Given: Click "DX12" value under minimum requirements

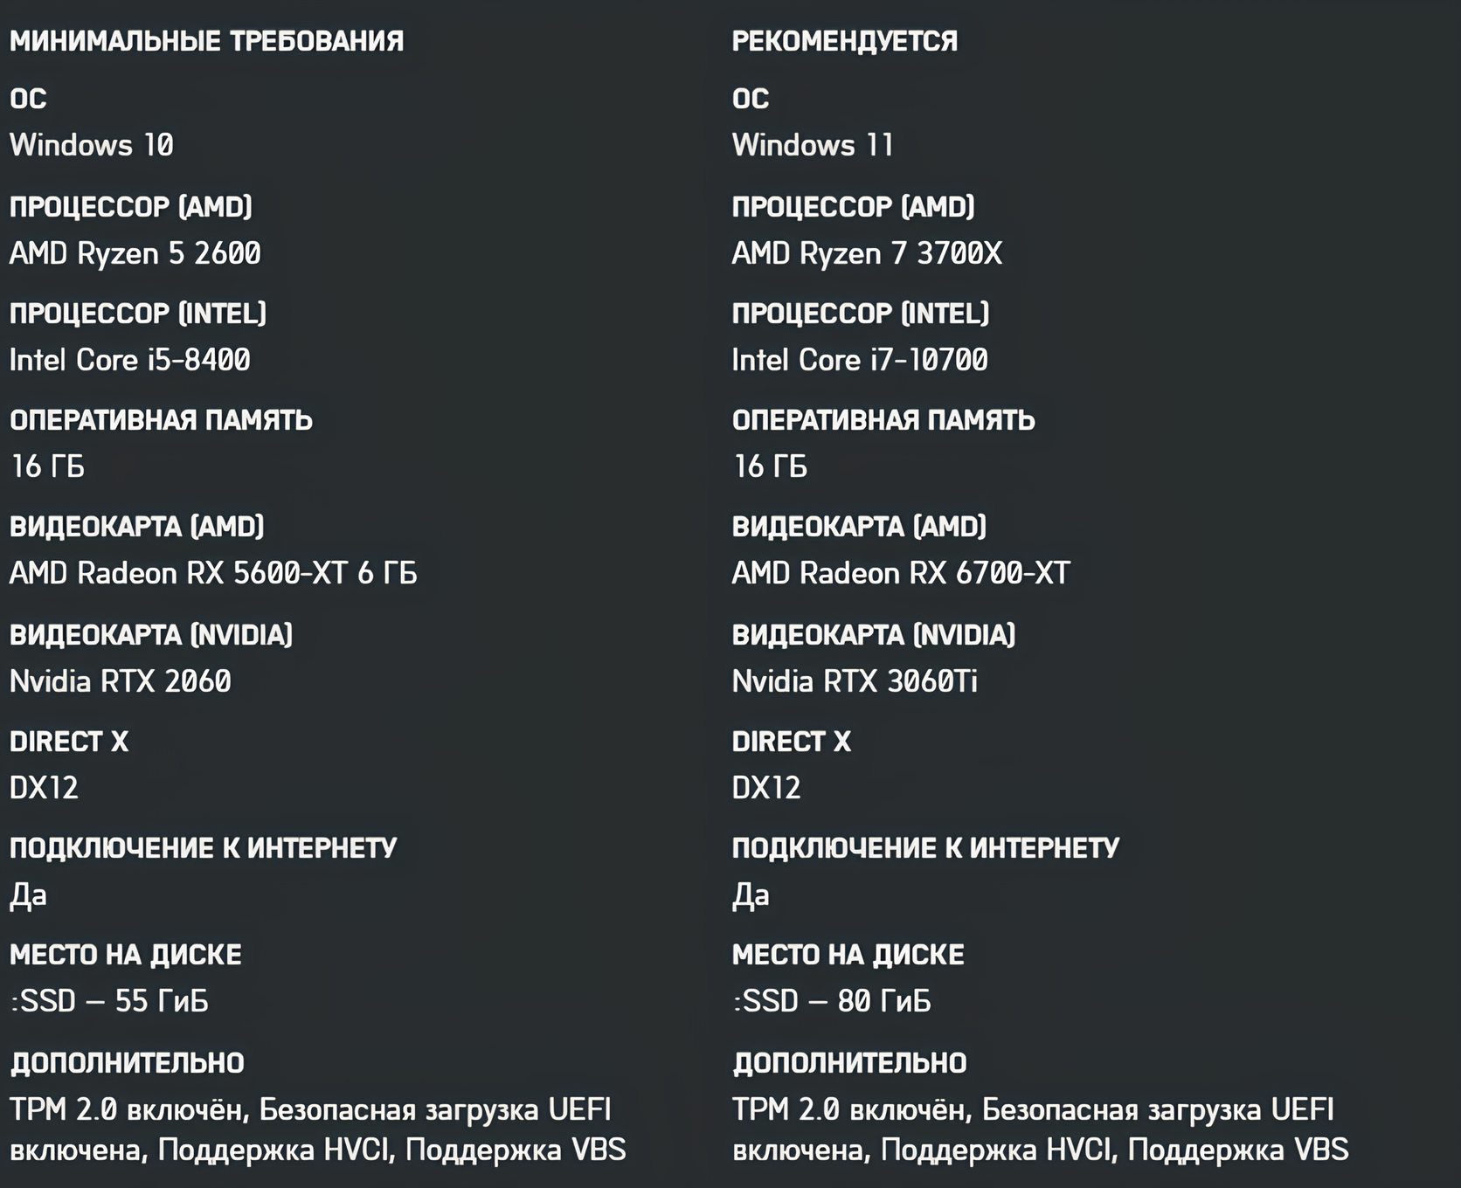Looking at the screenshot, I should tap(44, 788).
